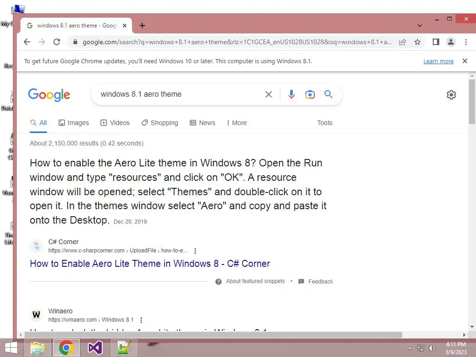Dismiss the Chrome update notification bar
Image resolution: width=476 pixels, height=357 pixels.
(x=465, y=61)
